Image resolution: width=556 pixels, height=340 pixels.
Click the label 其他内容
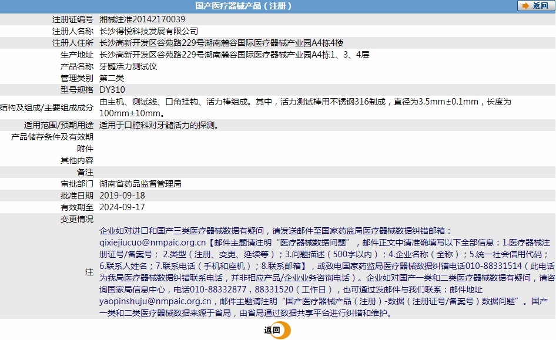click(77, 160)
